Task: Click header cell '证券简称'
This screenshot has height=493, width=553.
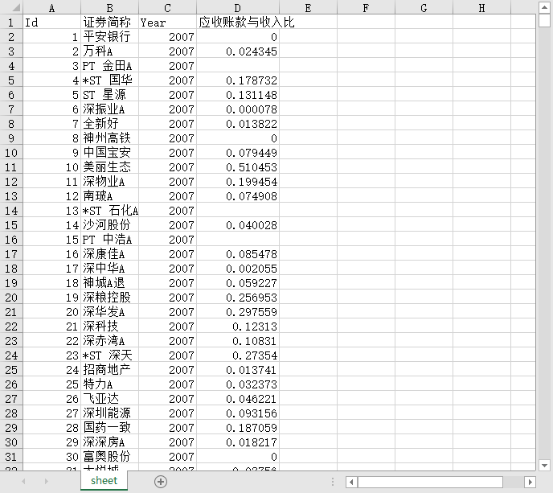Action: [109, 23]
